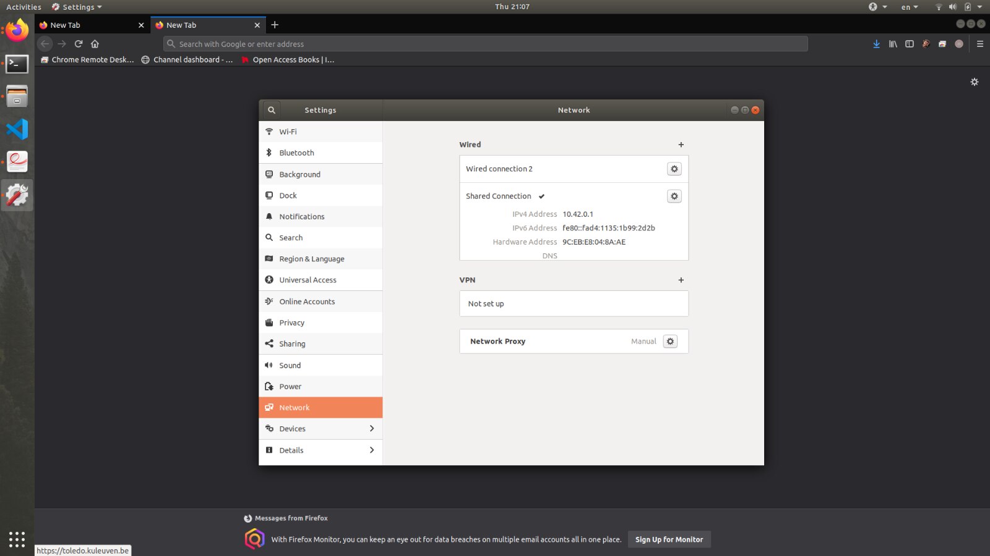Open Network Proxy gear settings
Viewport: 990px width, 556px height.
point(670,341)
